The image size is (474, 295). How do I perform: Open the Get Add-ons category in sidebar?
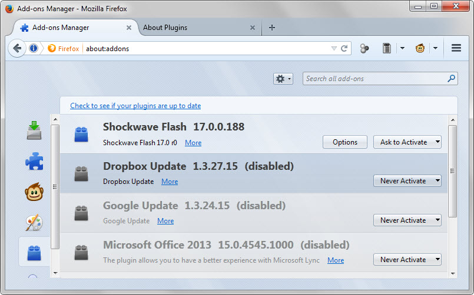click(x=34, y=130)
